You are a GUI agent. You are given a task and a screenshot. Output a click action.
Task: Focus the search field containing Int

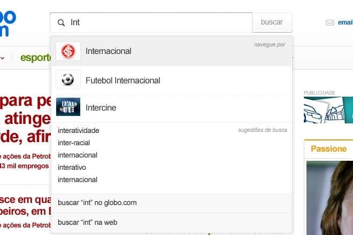point(151,22)
